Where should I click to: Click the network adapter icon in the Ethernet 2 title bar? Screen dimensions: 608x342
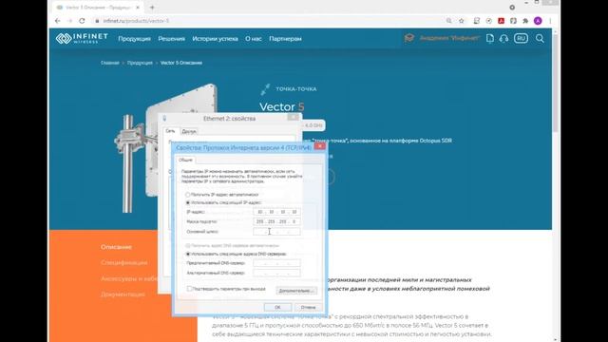click(x=164, y=118)
